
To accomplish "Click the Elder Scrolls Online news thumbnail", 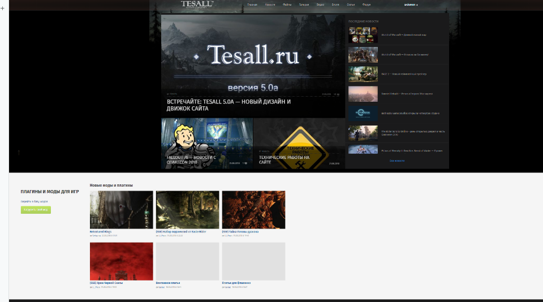I will [x=363, y=133].
